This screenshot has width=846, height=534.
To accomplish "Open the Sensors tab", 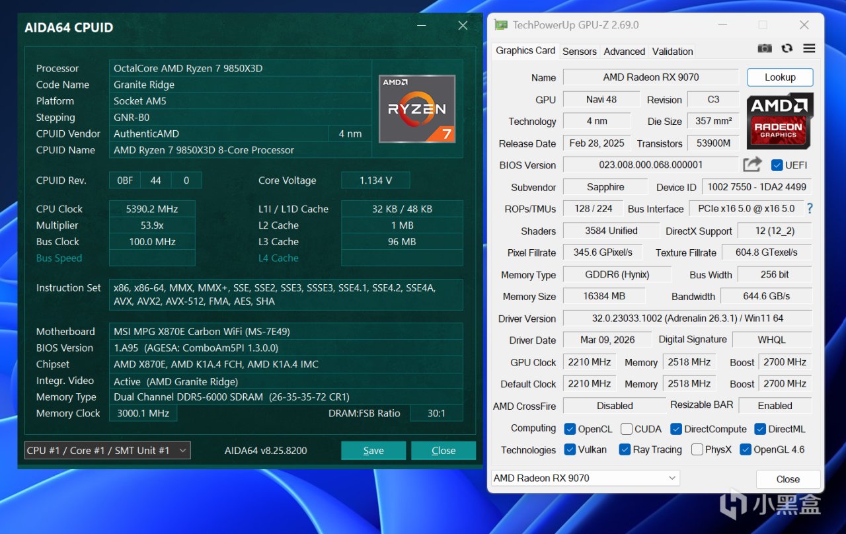I will point(580,51).
